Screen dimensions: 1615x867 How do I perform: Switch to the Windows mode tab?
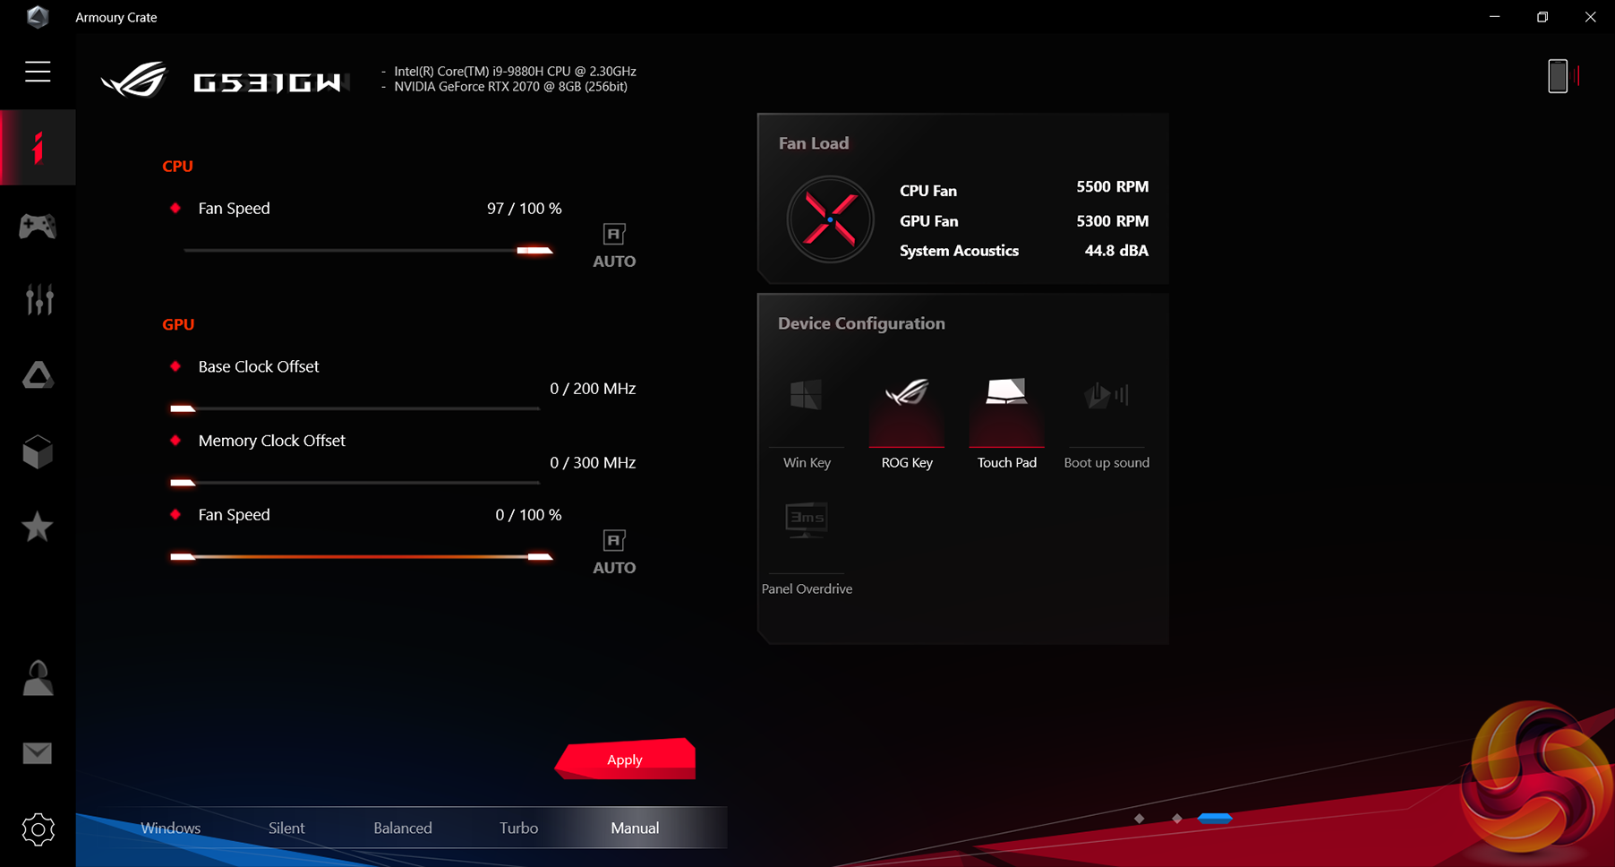[170, 828]
